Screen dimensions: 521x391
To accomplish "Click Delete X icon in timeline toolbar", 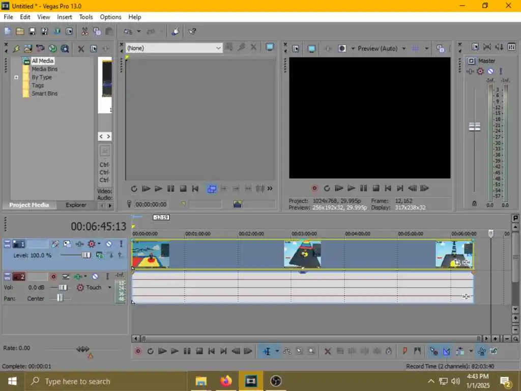I will pos(328,351).
